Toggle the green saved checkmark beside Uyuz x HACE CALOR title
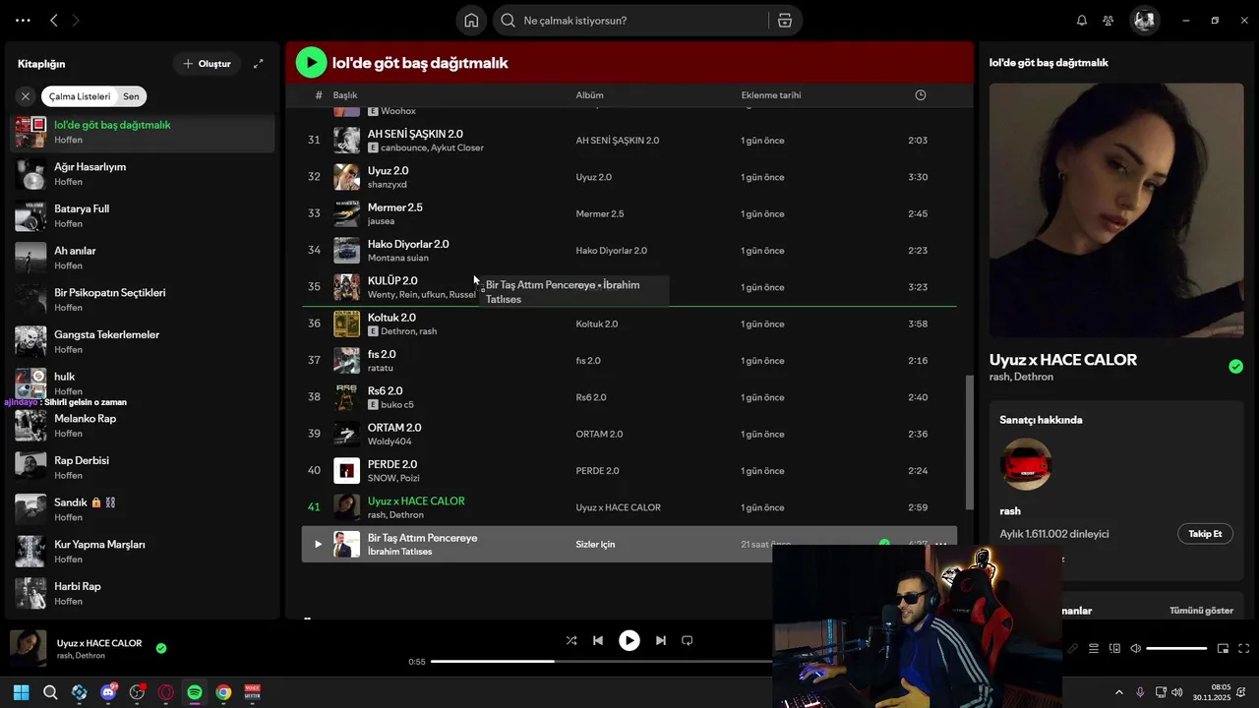The image size is (1259, 708). click(x=1235, y=367)
